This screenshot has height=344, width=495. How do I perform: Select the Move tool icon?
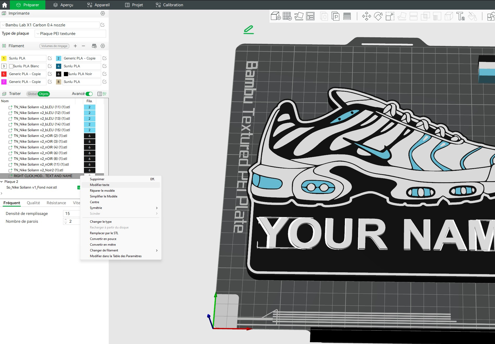point(366,16)
